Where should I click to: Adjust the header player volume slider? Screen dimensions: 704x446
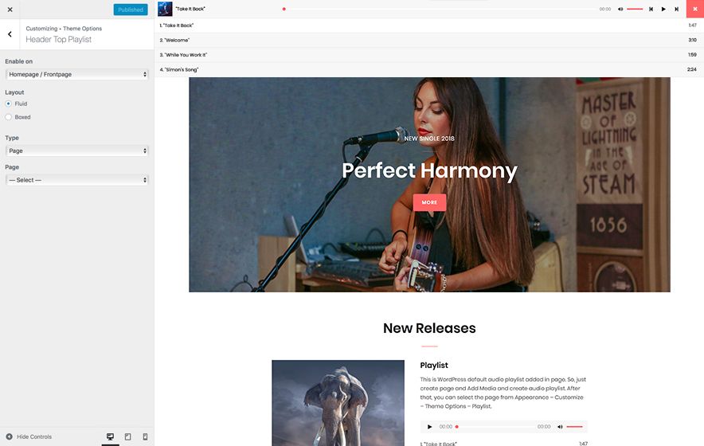click(x=635, y=9)
